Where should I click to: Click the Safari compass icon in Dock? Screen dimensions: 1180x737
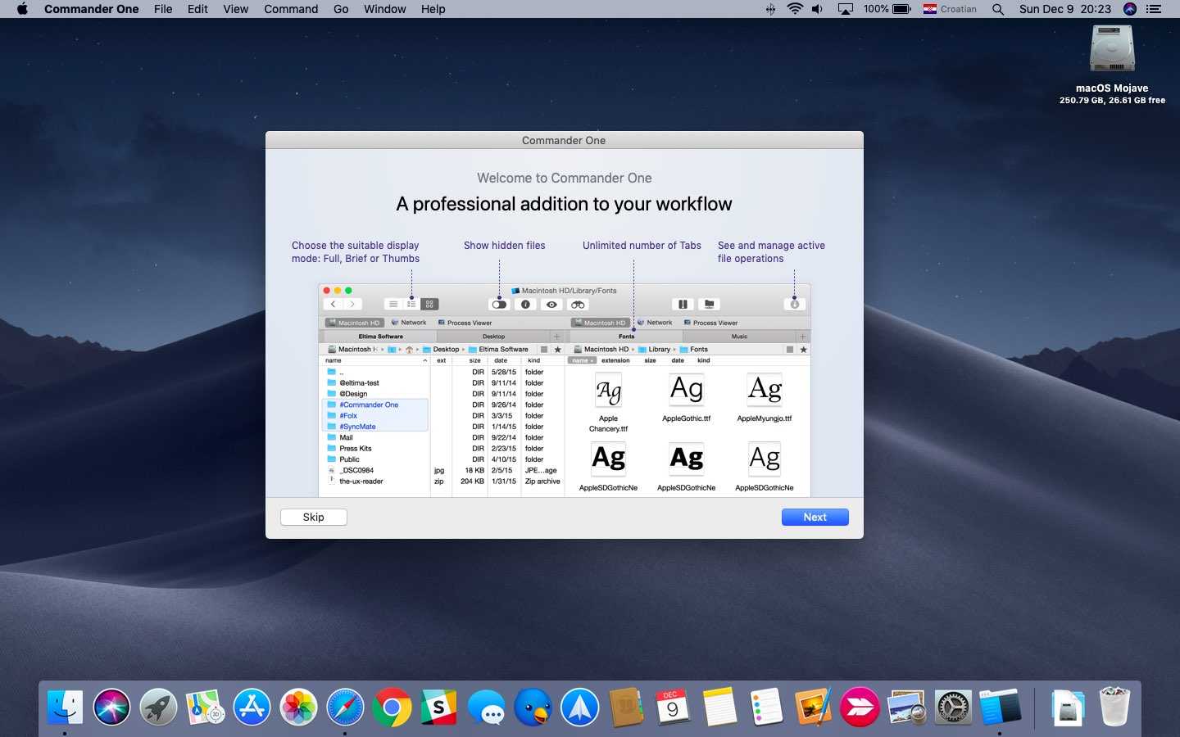coord(345,707)
